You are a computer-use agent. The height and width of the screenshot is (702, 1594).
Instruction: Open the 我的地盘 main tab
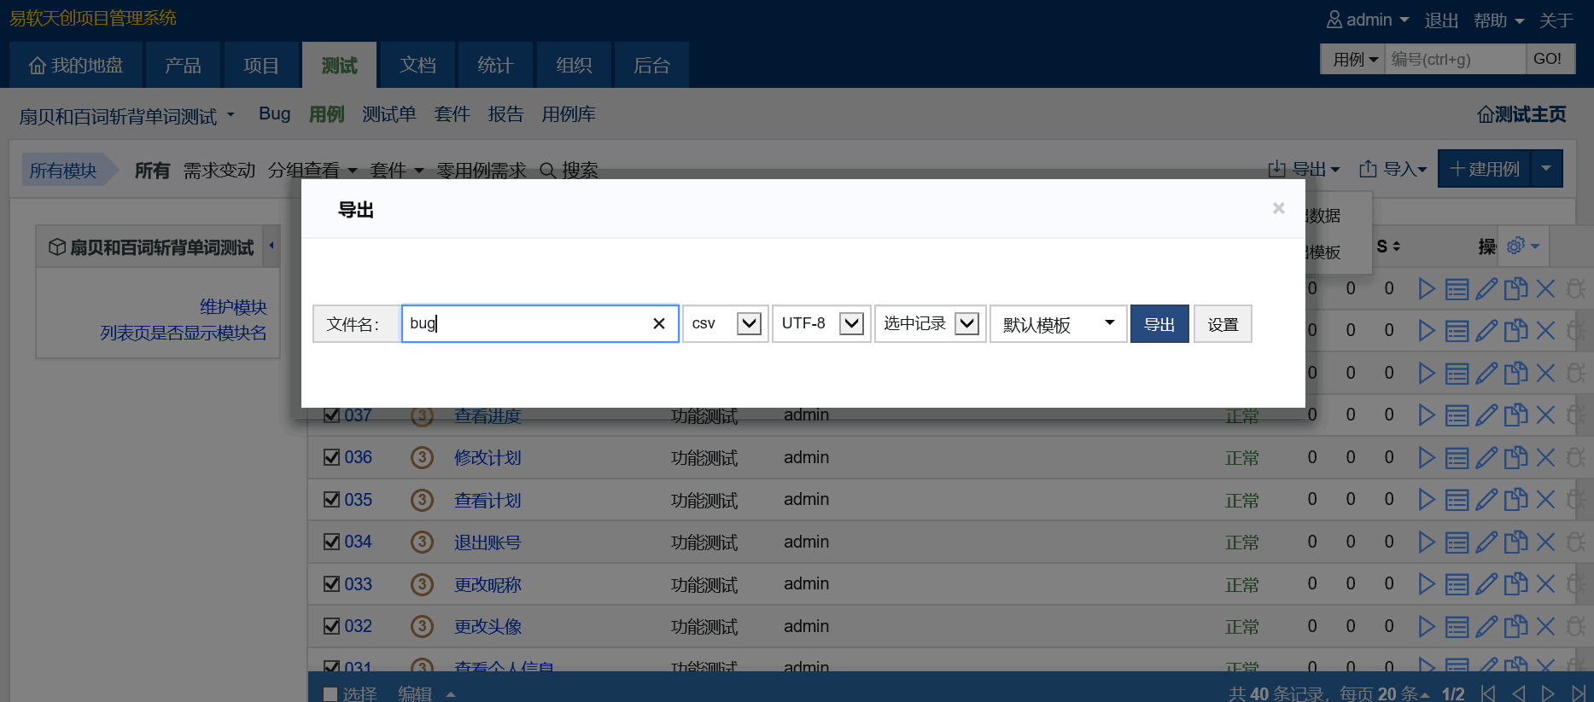click(75, 66)
